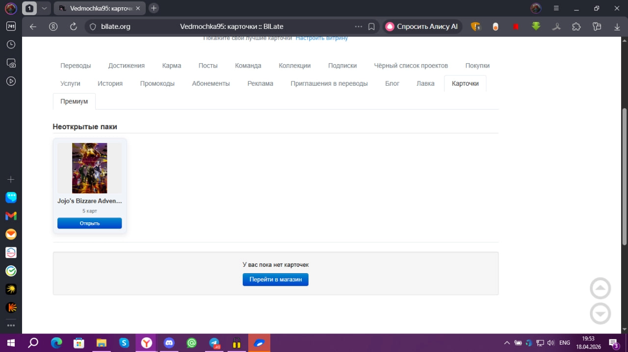
Task: Open the orange mail envelope sidebar icon
Action: point(11,235)
